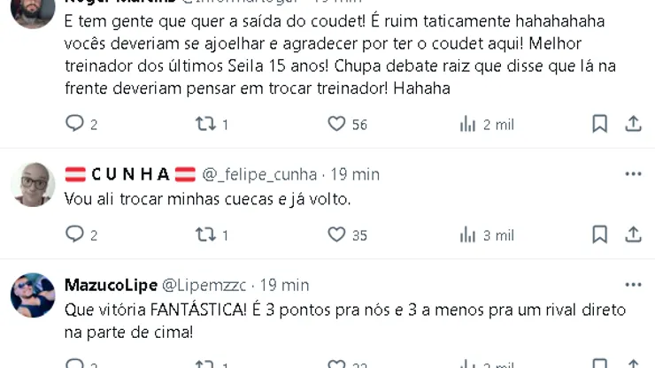Share the CUNHA tweet
655x368 pixels.
[633, 234]
